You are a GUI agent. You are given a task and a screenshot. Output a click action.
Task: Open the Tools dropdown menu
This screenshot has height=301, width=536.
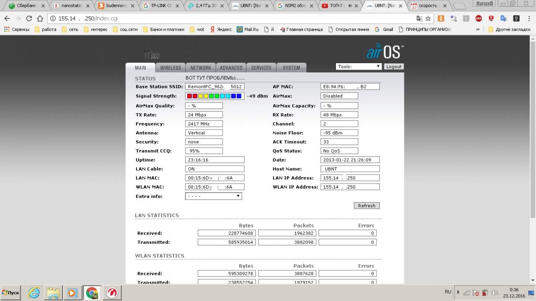tap(358, 66)
